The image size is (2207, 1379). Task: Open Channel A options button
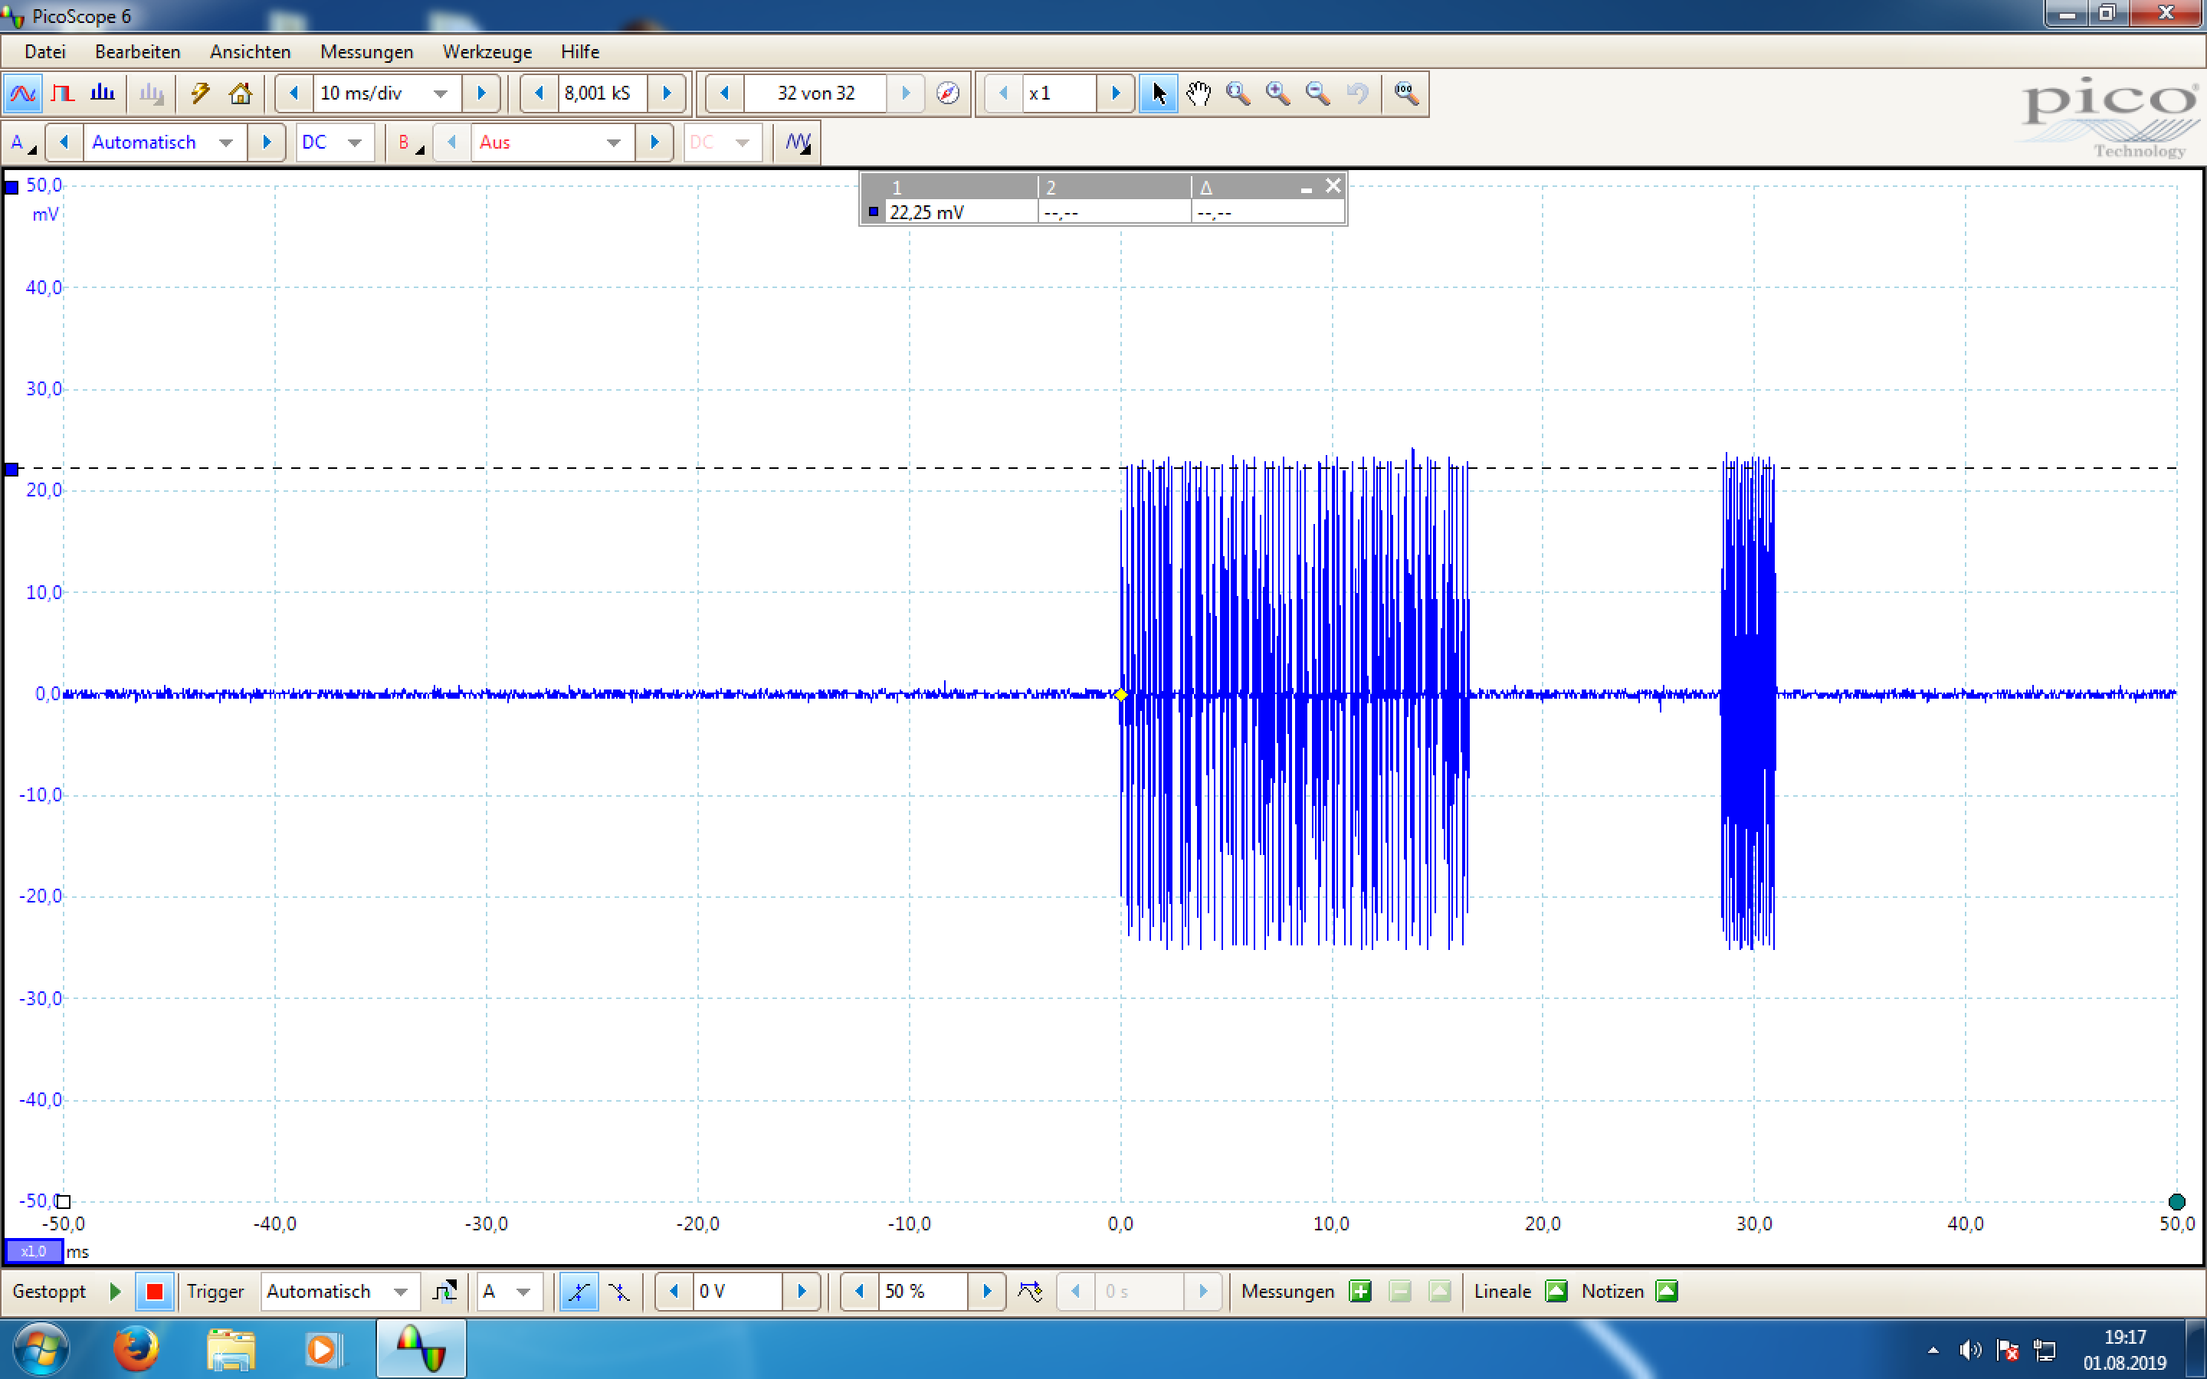click(22, 142)
